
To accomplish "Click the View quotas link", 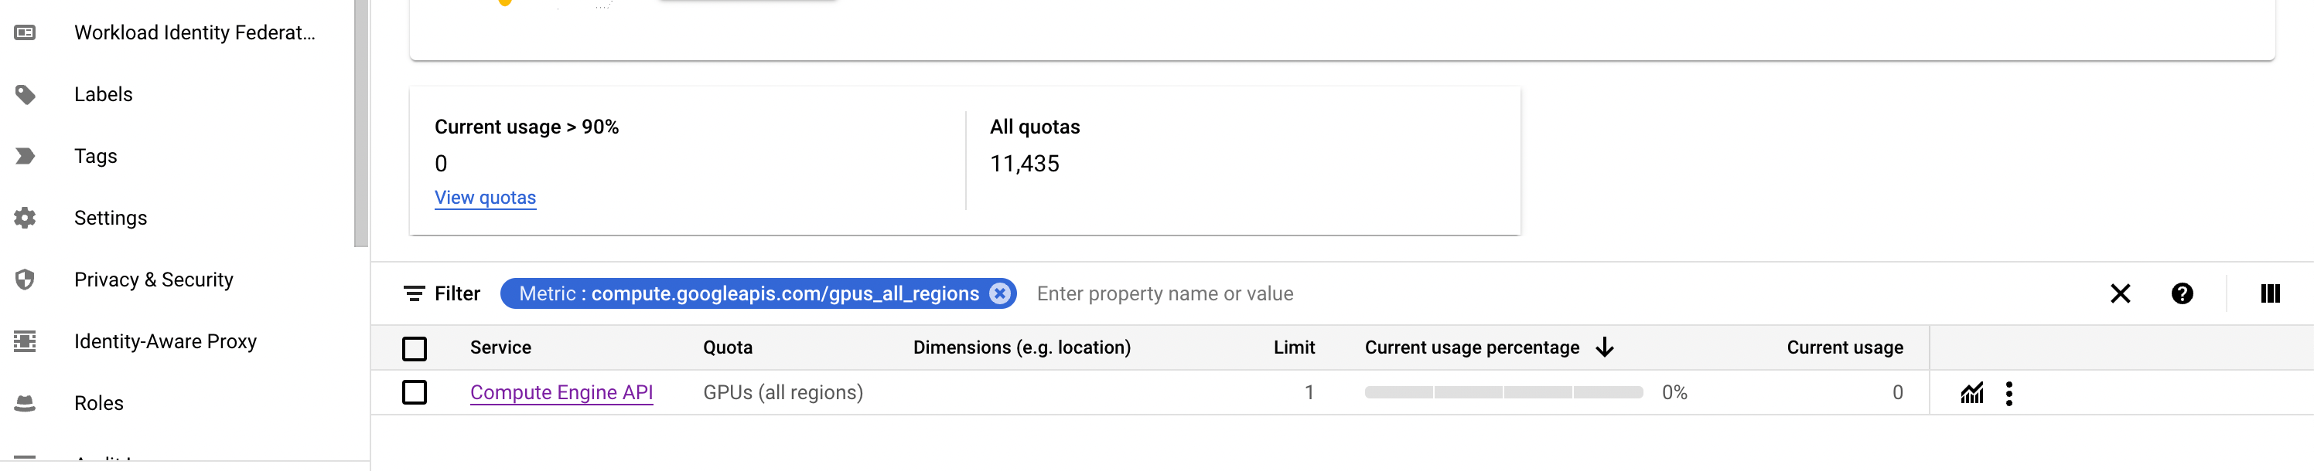I will point(485,198).
